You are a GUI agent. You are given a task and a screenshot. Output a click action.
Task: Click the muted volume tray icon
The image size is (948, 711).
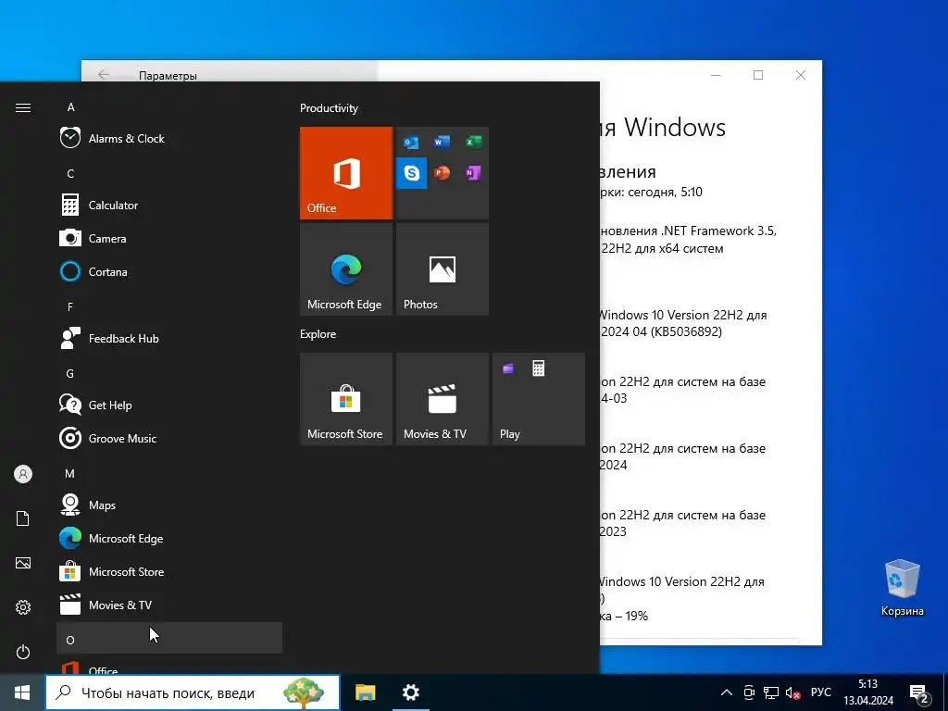coord(792,692)
